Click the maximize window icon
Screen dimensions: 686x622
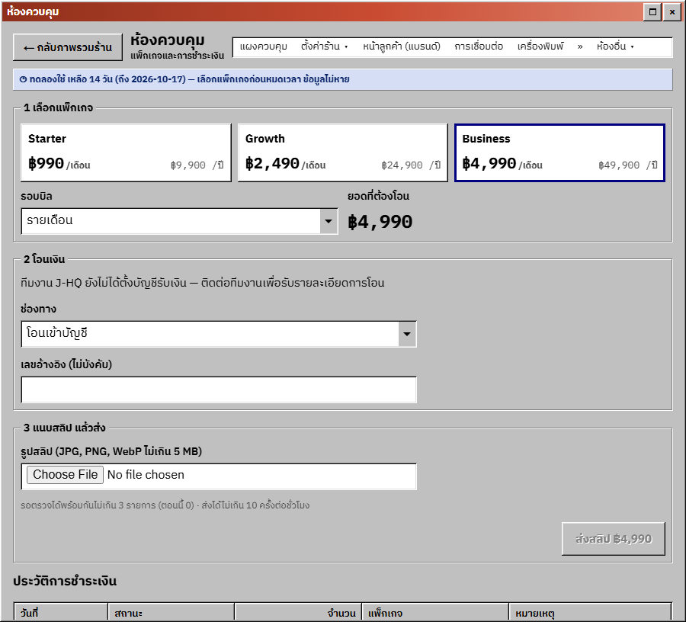[x=652, y=11]
